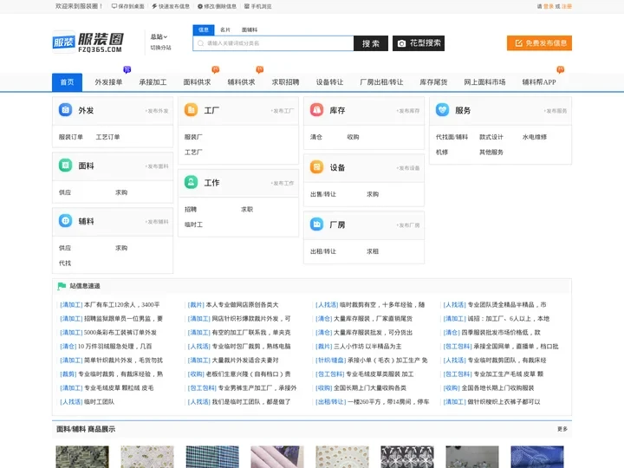Click the 服务 heart icon

click(x=442, y=109)
